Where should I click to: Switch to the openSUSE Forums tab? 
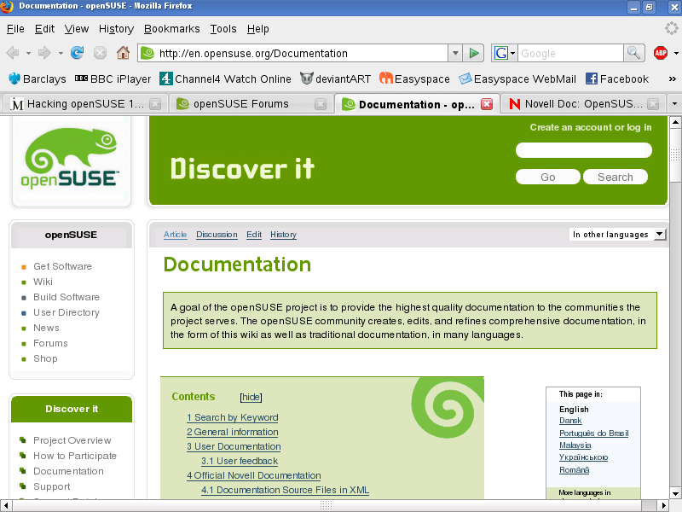tap(251, 104)
